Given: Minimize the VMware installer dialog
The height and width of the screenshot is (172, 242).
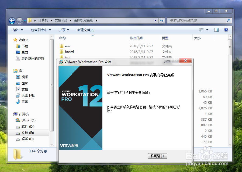Looking at the screenshot, I should pyautogui.click(x=168, y=61).
